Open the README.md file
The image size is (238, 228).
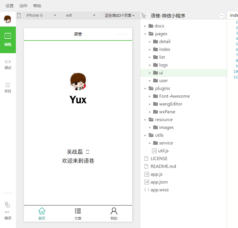tap(183, 166)
